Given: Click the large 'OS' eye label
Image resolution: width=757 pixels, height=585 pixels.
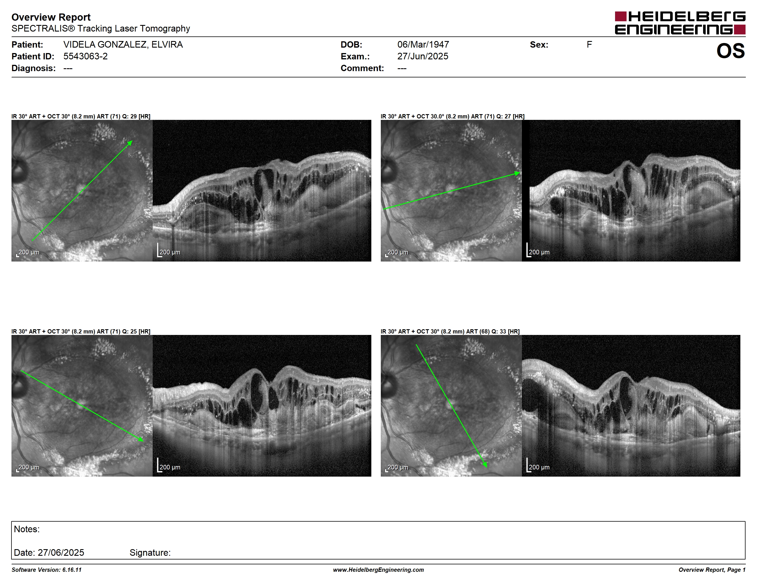Looking at the screenshot, I should click(x=731, y=51).
